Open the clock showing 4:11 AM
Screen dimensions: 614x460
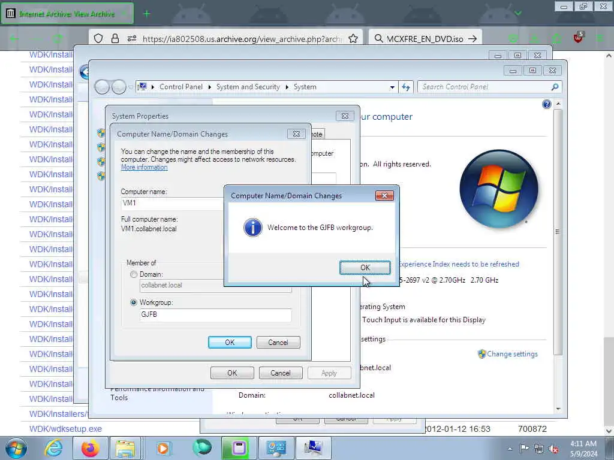[583, 449]
